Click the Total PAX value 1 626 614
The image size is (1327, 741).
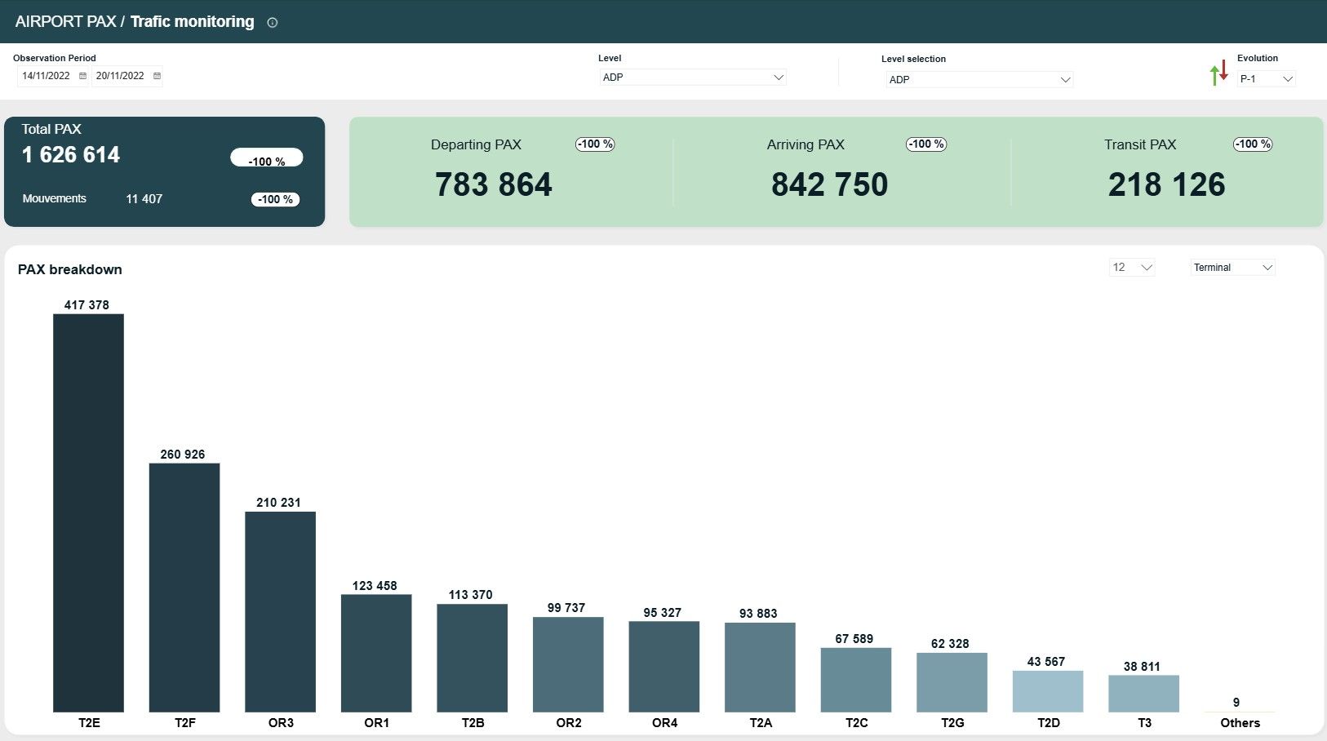pos(71,155)
